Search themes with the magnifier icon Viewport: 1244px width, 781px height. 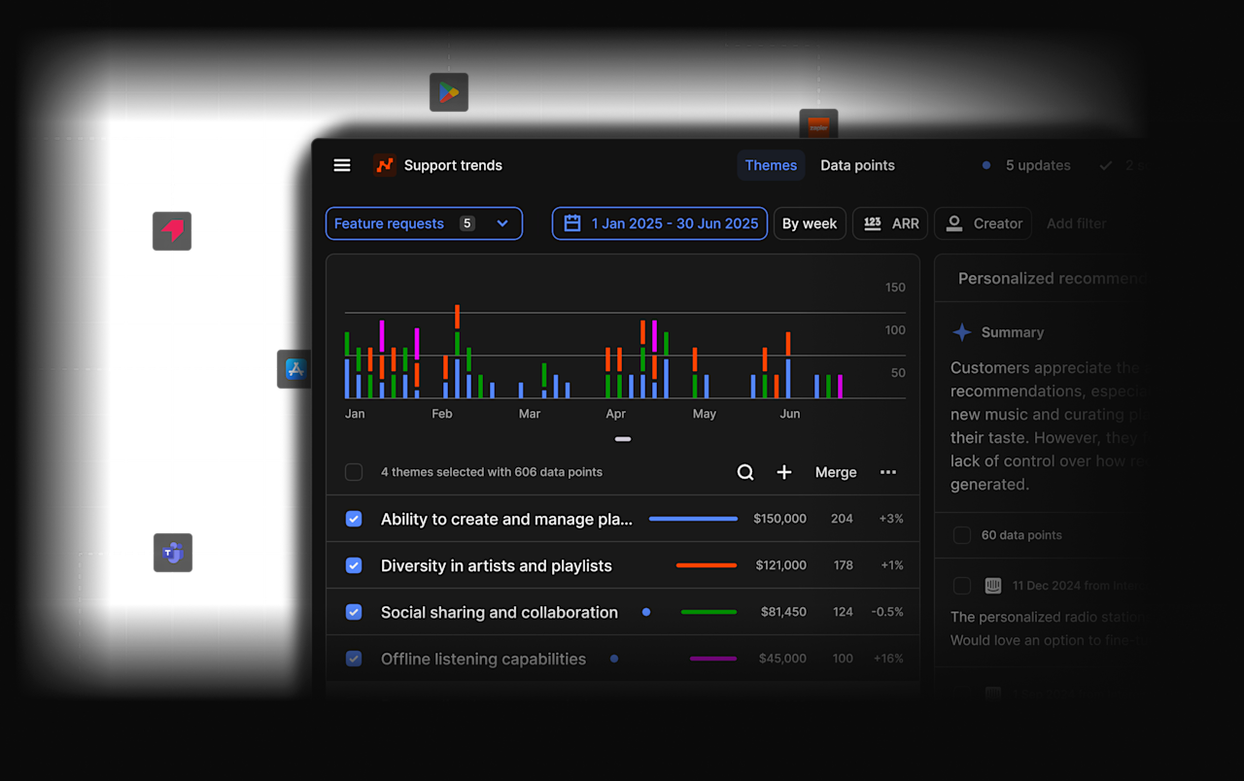pyautogui.click(x=745, y=472)
